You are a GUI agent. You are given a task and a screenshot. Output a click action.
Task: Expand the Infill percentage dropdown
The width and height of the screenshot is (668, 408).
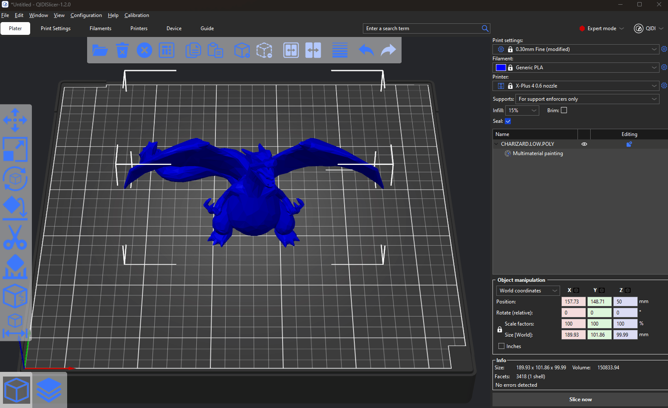click(522, 110)
